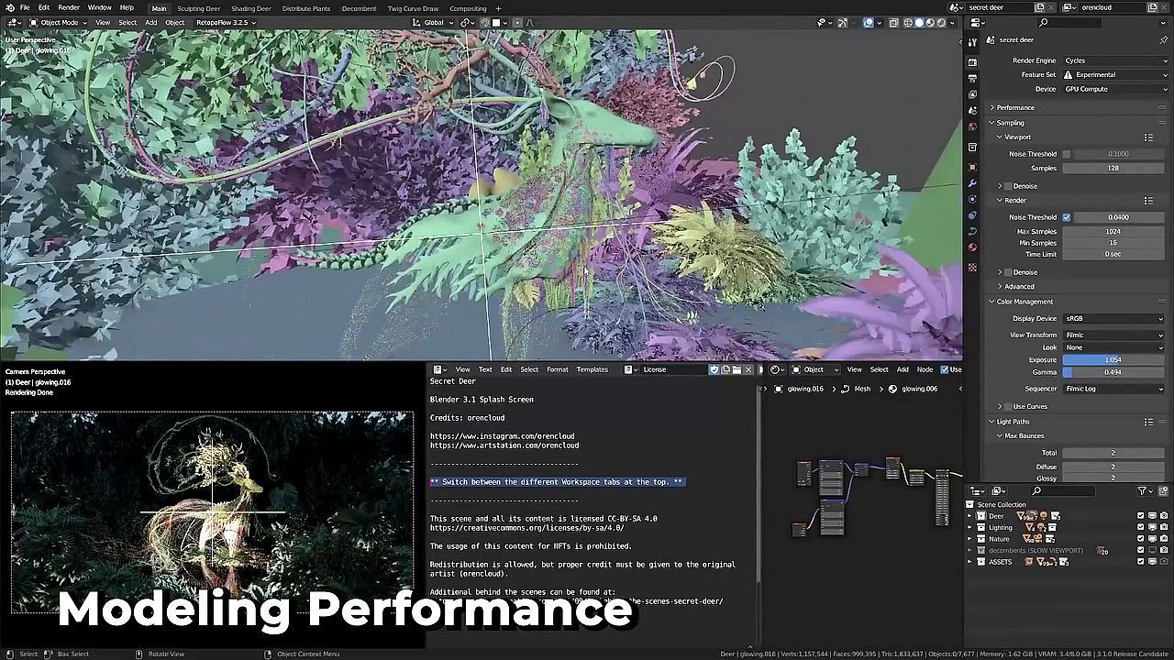Disable ASSETS collection in renders camera icon
The height and width of the screenshot is (660, 1174).
1164,562
